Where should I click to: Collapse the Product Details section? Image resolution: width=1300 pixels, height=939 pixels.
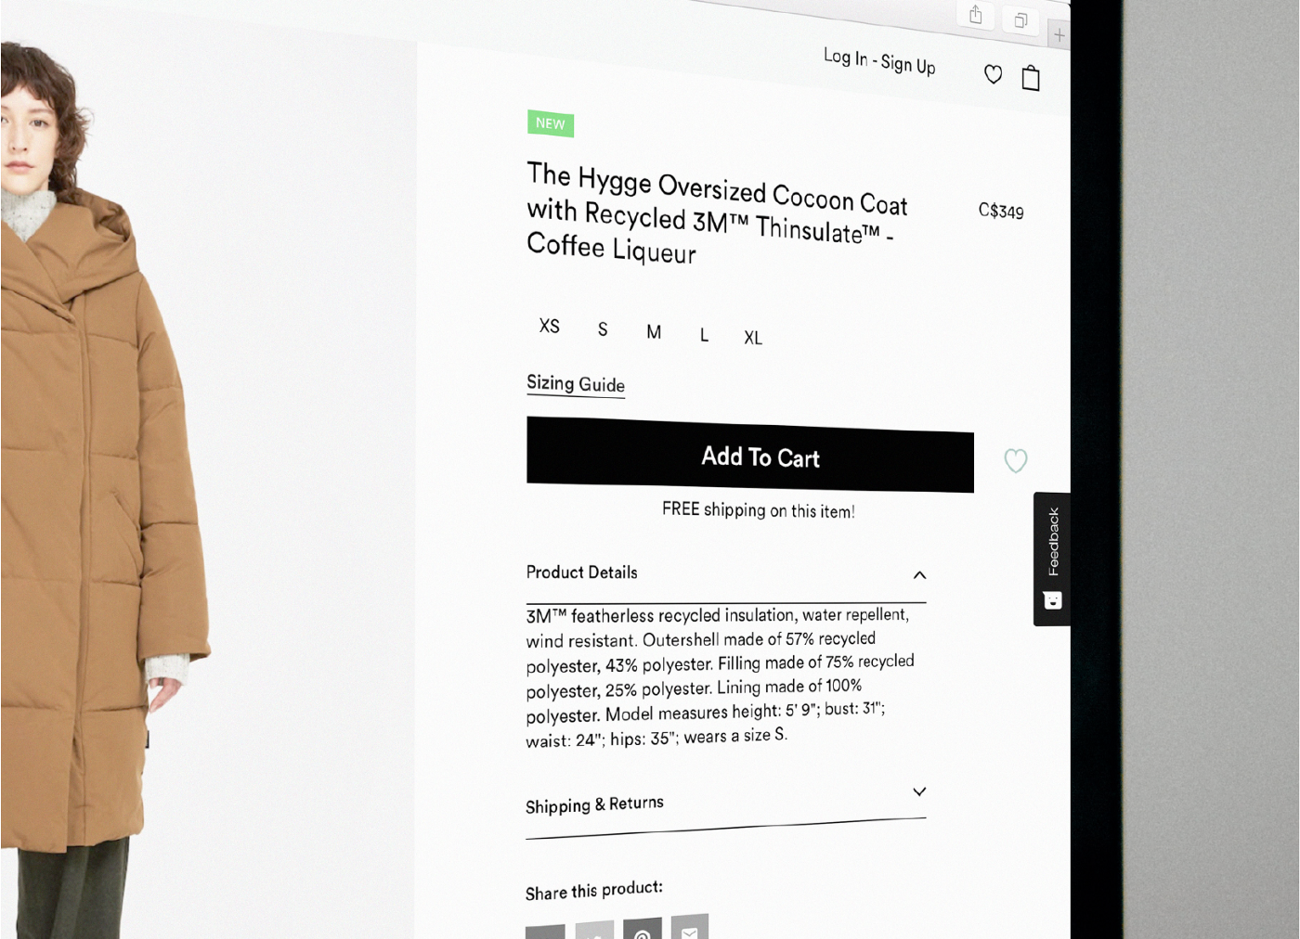[919, 575]
